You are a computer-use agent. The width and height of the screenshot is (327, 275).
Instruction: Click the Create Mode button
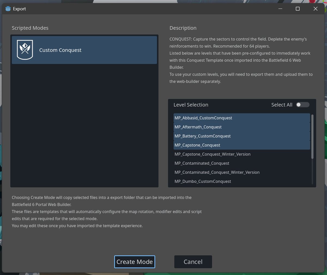(x=135, y=262)
